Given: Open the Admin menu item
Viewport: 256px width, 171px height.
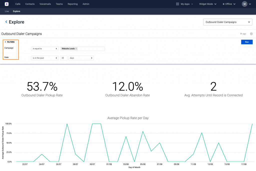Looking at the screenshot, I should coord(86,4).
